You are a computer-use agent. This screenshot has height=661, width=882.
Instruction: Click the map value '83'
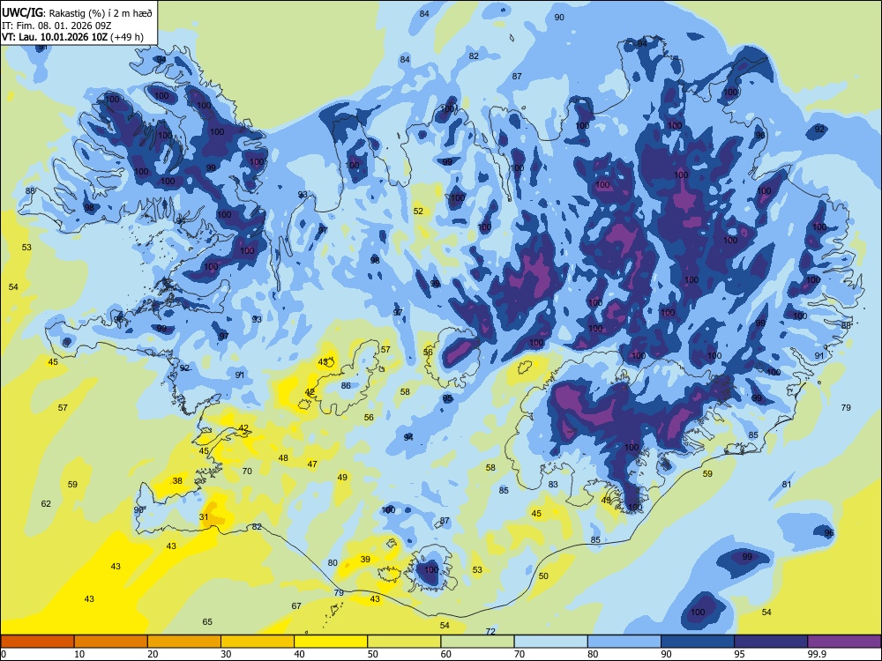[553, 484]
